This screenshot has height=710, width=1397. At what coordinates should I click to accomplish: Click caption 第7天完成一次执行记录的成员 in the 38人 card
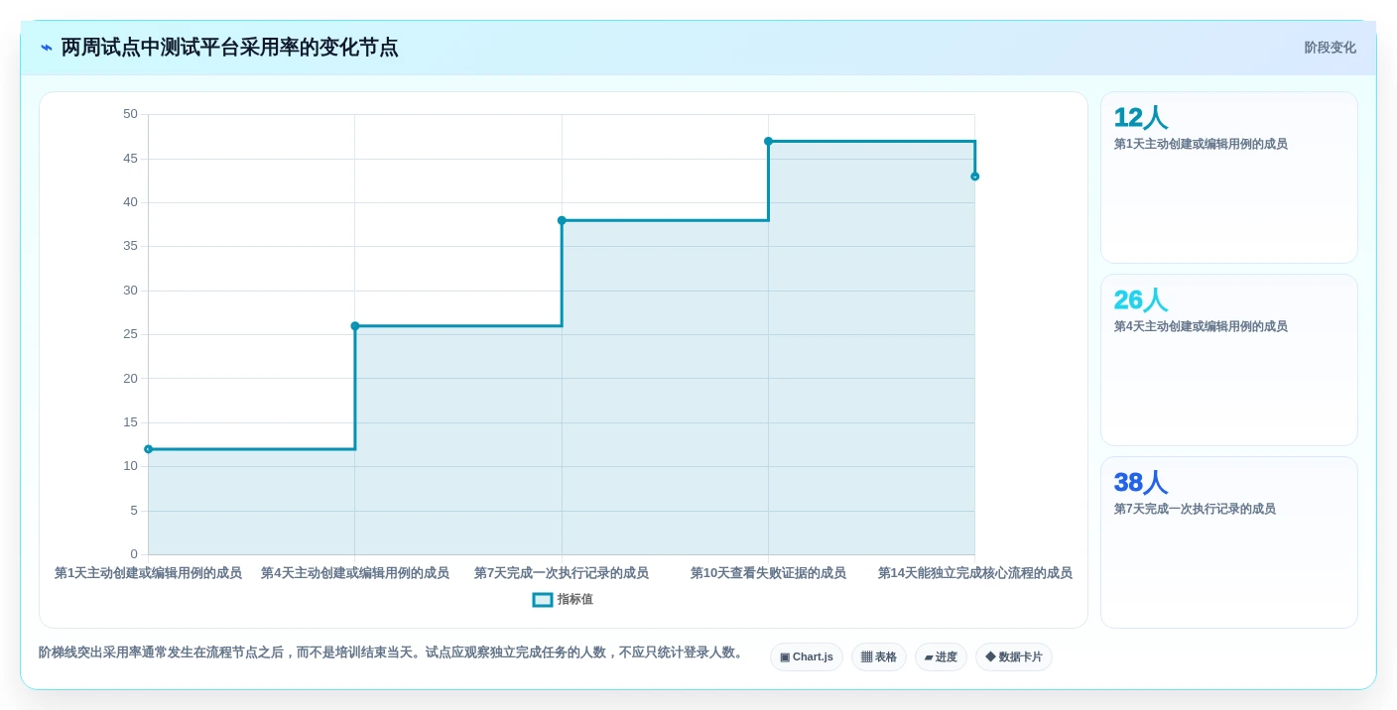click(1195, 509)
